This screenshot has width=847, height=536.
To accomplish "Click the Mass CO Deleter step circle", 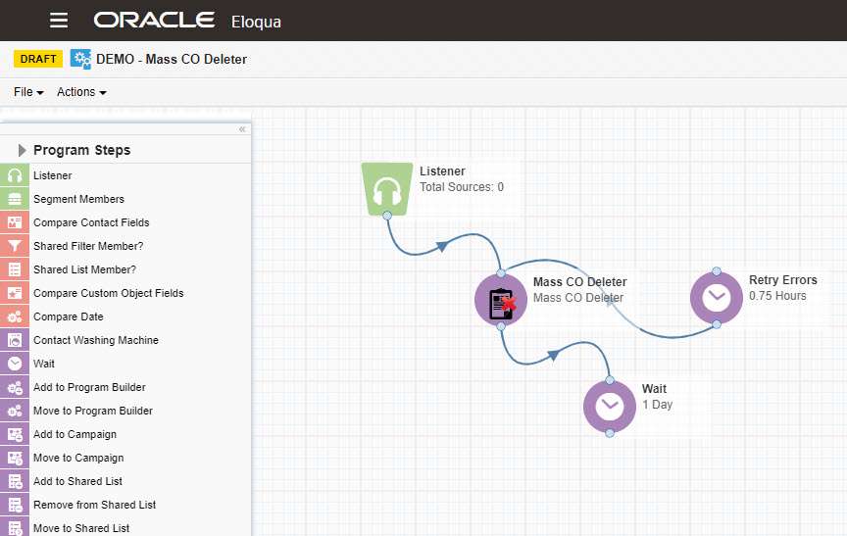I will (x=501, y=300).
